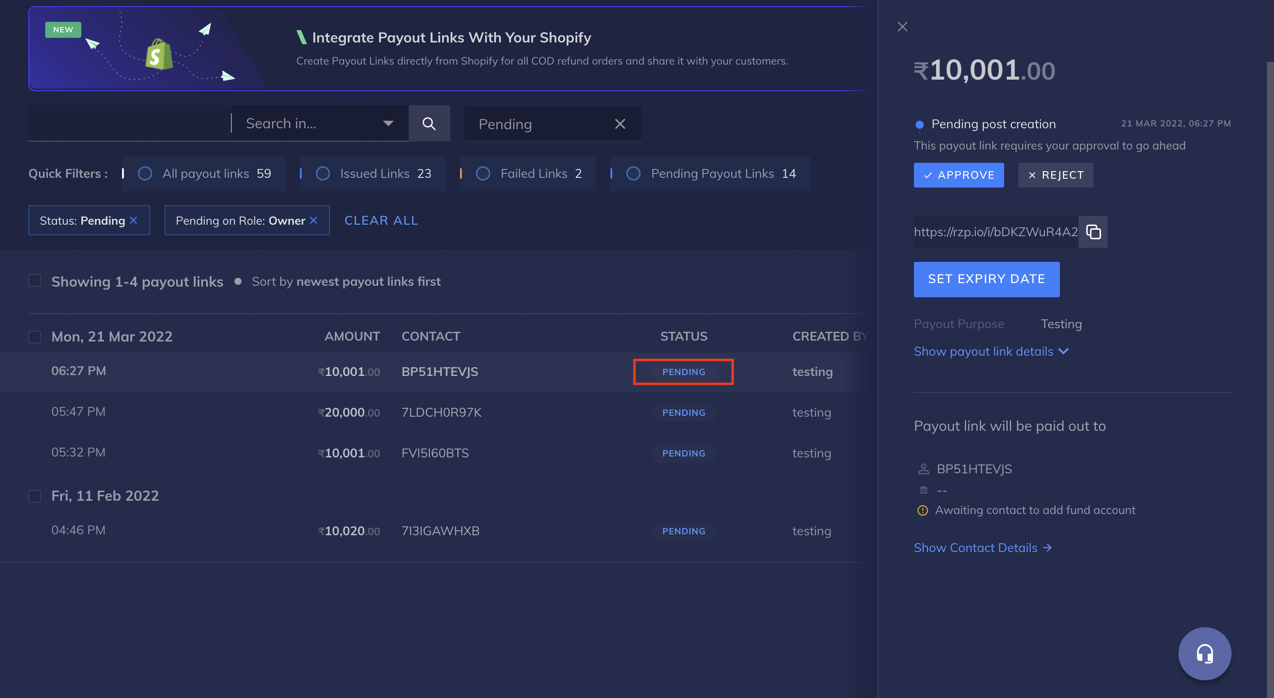1274x698 pixels.
Task: Open Show Contact Details link
Action: [x=982, y=548]
